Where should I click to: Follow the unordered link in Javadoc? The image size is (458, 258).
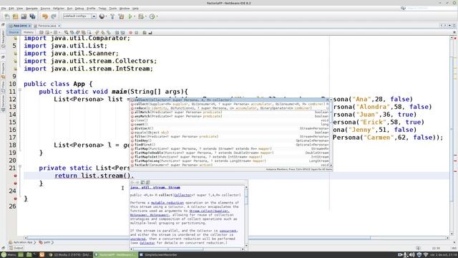[138, 239]
